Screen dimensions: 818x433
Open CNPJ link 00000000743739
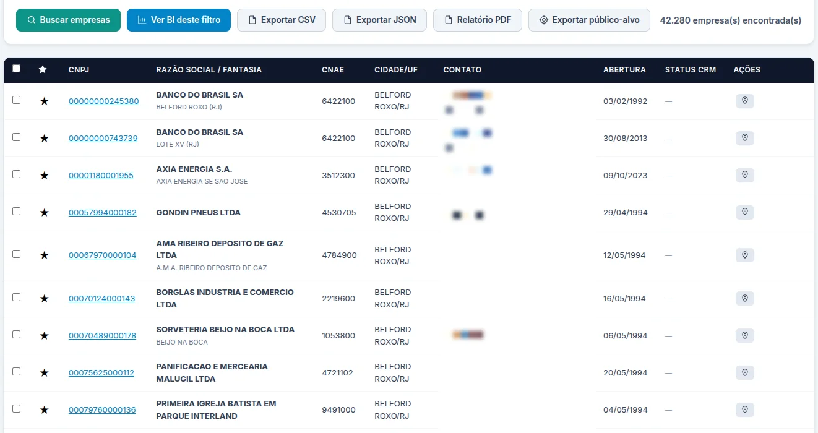point(103,138)
